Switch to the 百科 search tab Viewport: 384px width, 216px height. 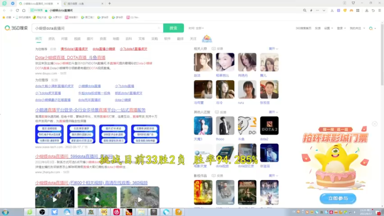(129, 39)
